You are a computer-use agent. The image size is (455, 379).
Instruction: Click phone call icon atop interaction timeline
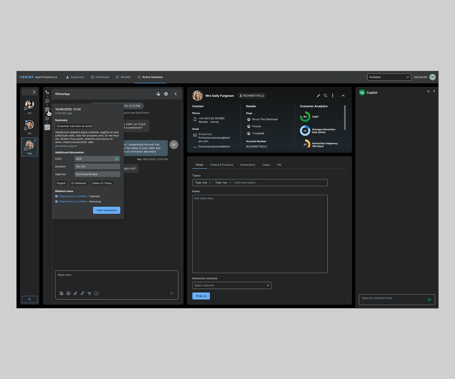(47, 92)
